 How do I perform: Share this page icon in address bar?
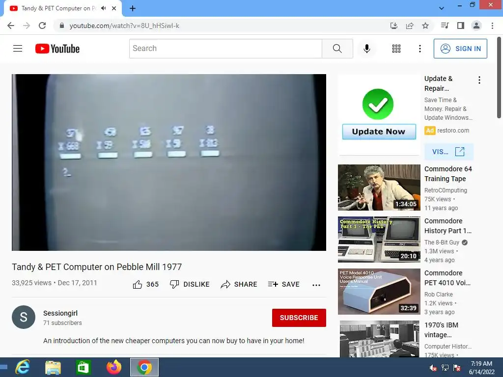pos(410,26)
